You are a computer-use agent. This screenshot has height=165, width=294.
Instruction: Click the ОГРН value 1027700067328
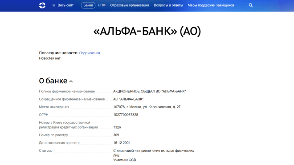point(126,115)
